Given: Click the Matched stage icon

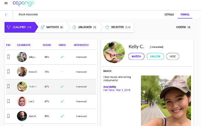Looking at the screenshot, I should pyautogui.click(x=43, y=27).
